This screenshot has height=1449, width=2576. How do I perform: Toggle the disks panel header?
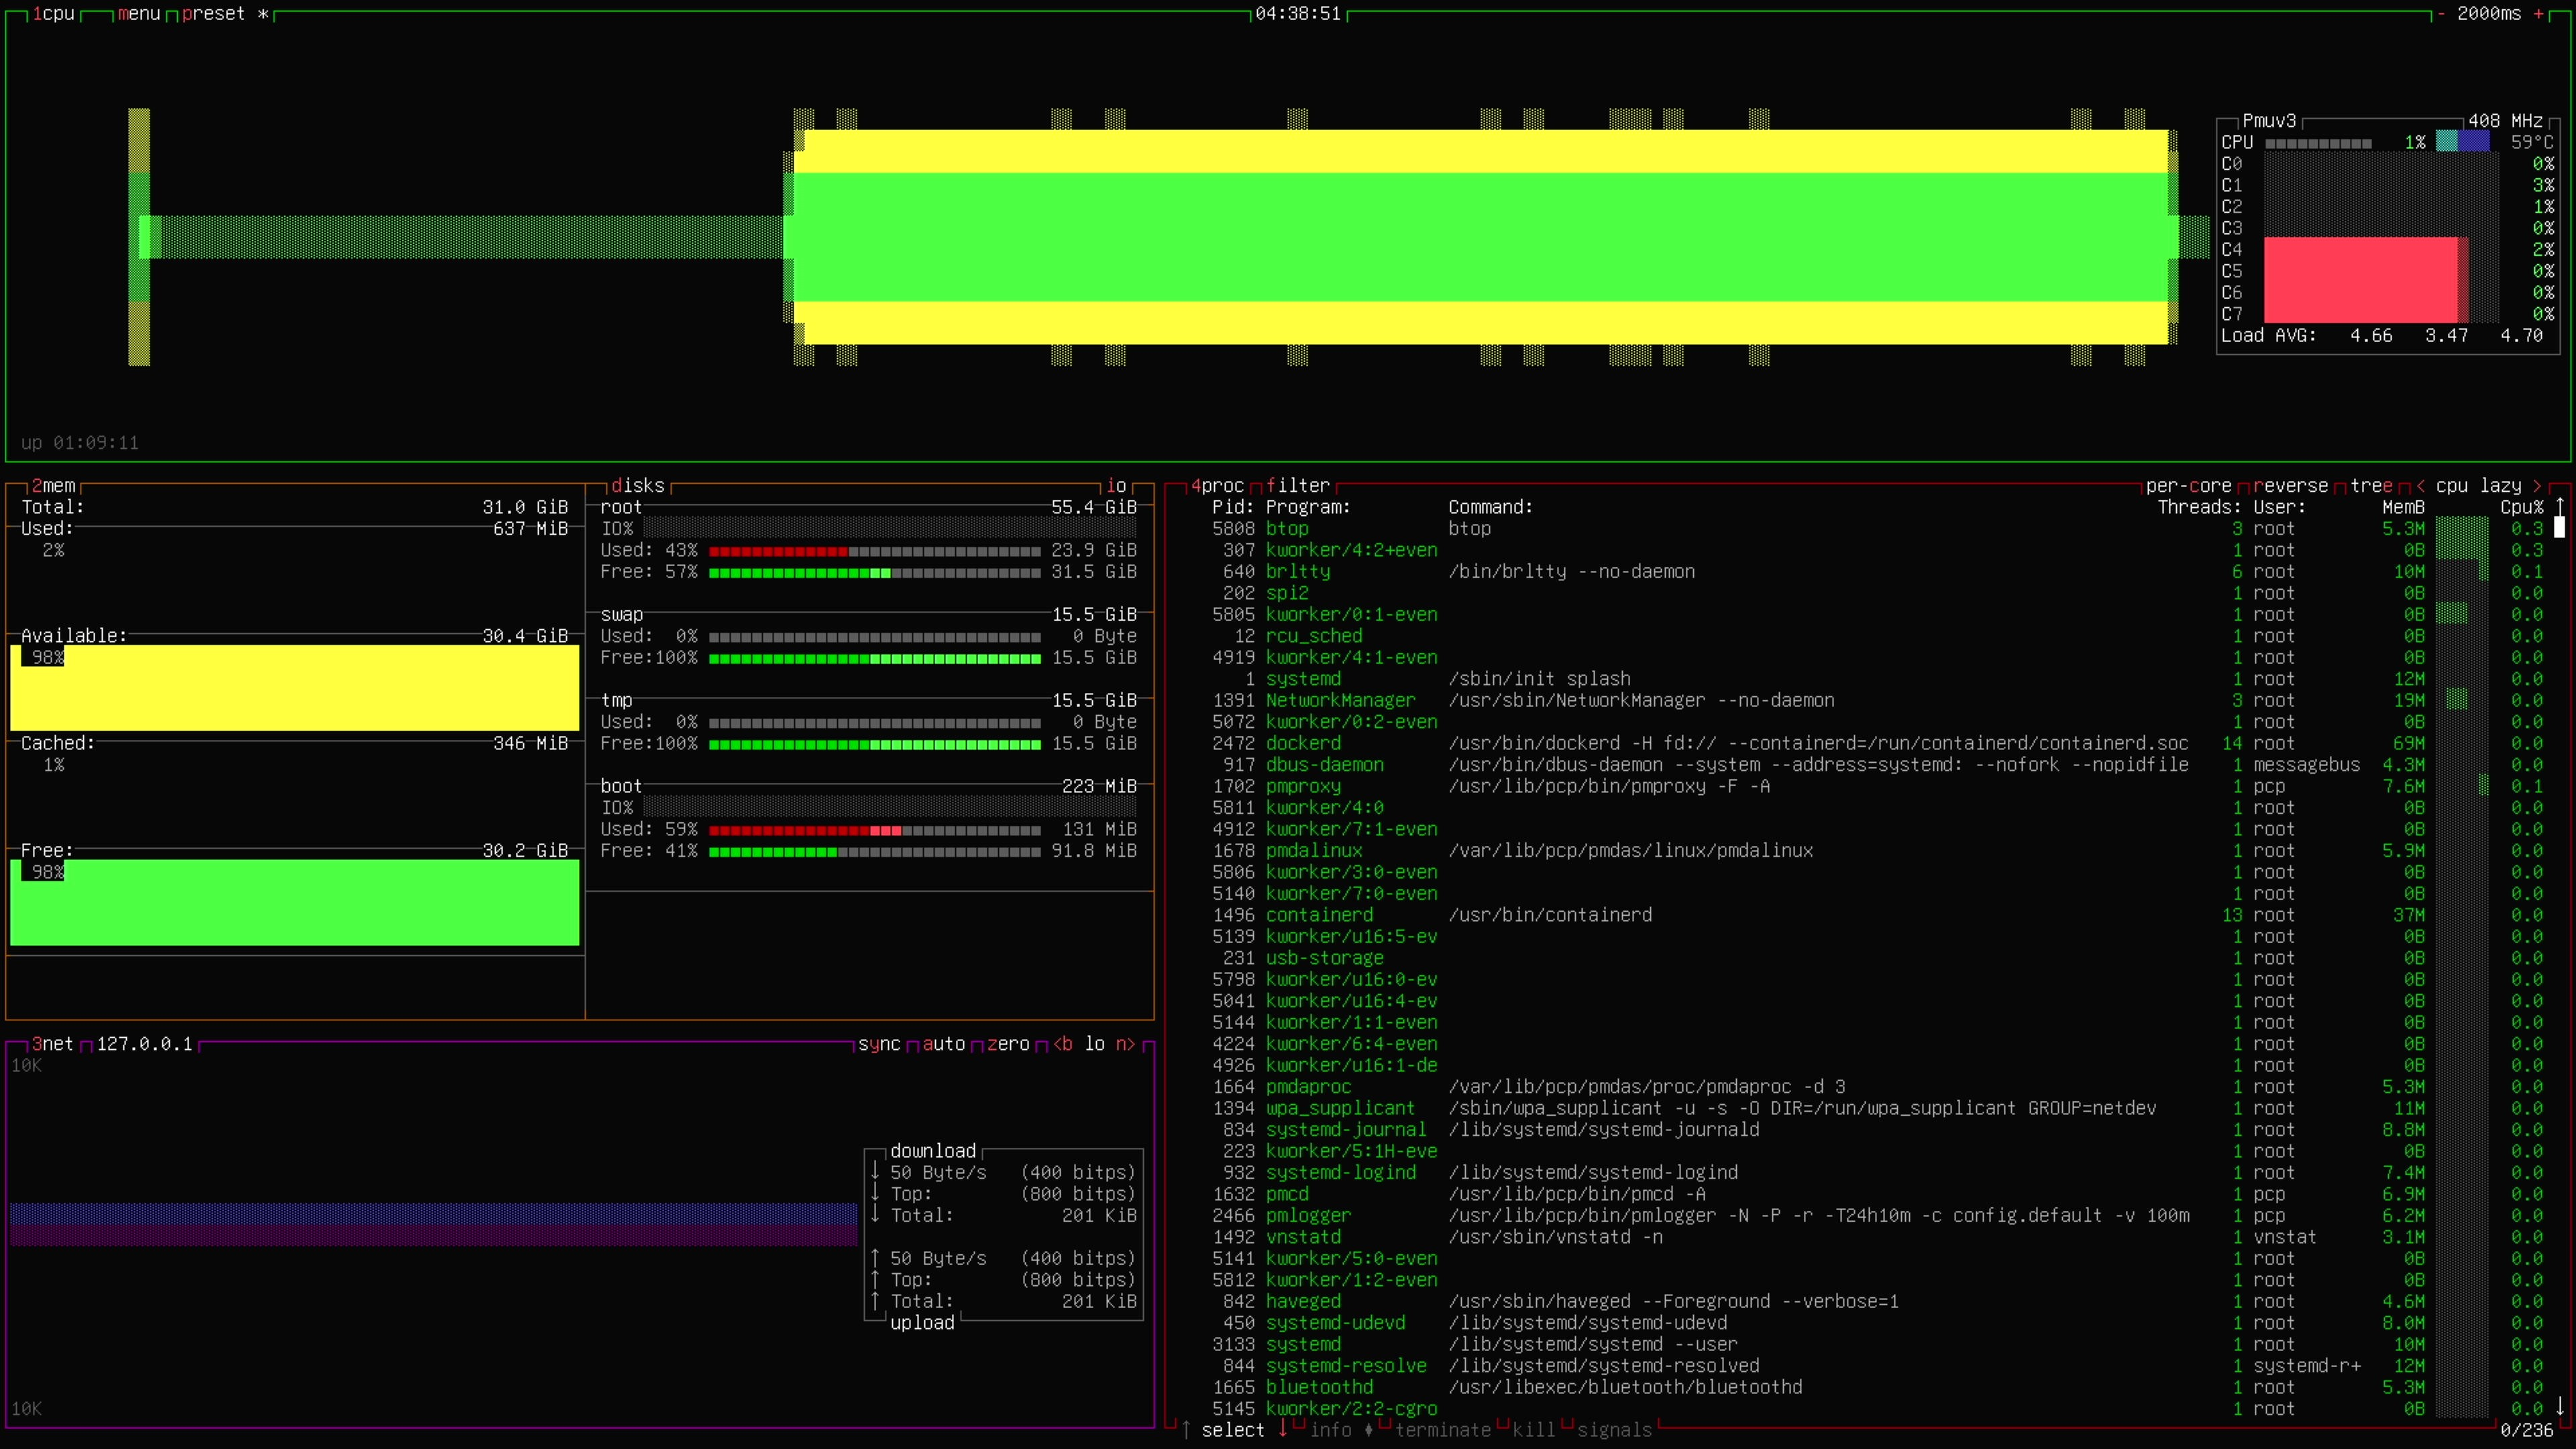click(x=638, y=486)
